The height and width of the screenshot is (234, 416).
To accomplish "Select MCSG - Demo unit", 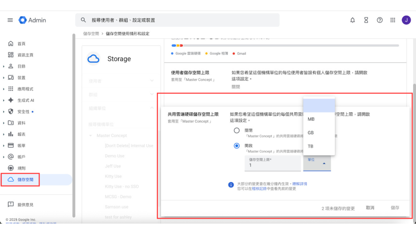I will pos(118,197).
